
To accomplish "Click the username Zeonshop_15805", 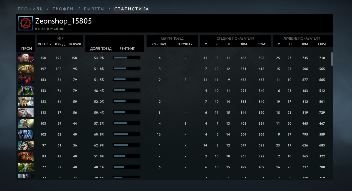I will point(64,21).
